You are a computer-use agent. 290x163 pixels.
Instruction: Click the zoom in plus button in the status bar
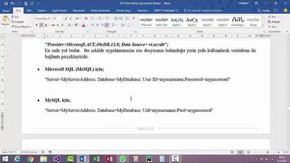(279, 152)
